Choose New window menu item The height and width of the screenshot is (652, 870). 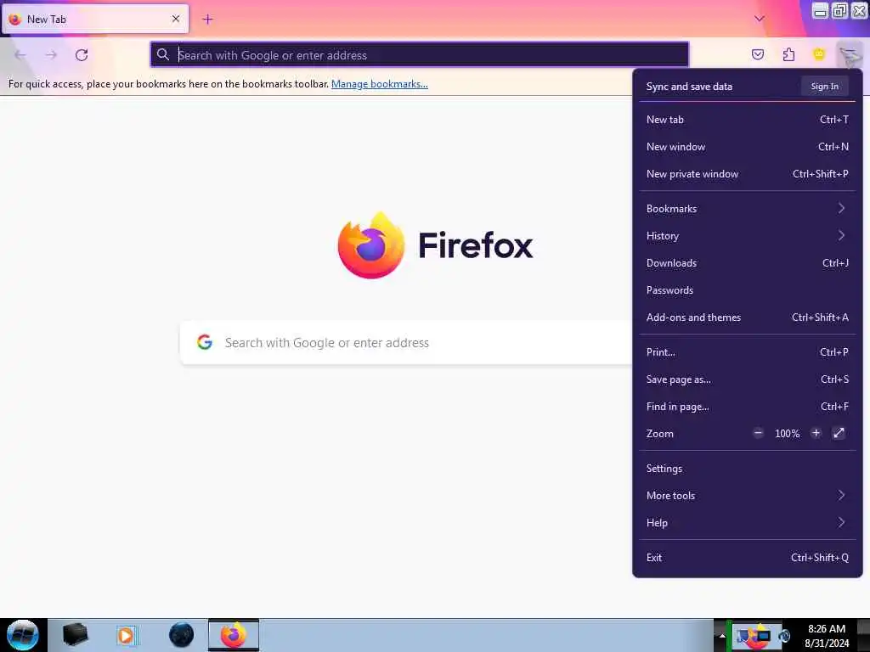(748, 146)
